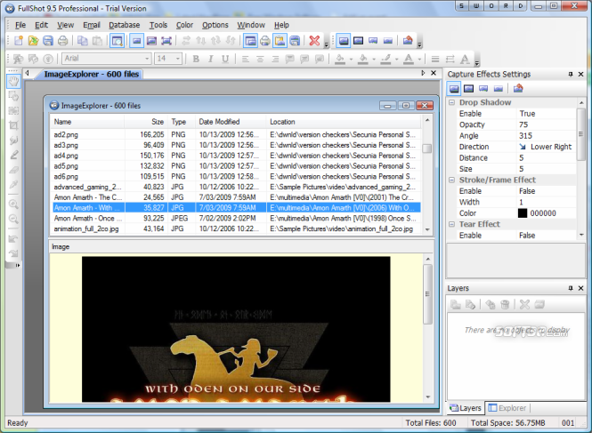Print with the printer toolbar icon
This screenshot has width=592, height=433.
pyautogui.click(x=62, y=40)
